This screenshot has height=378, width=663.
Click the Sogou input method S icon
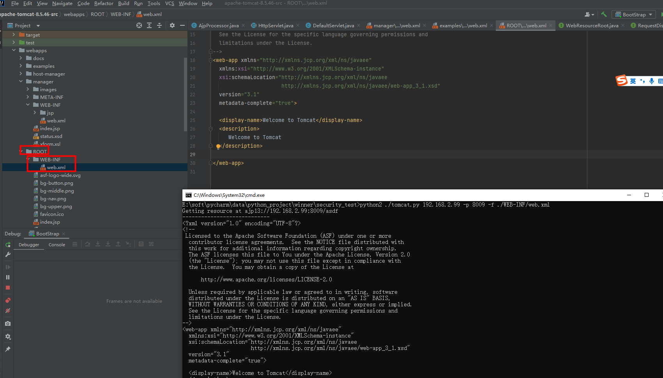click(621, 80)
